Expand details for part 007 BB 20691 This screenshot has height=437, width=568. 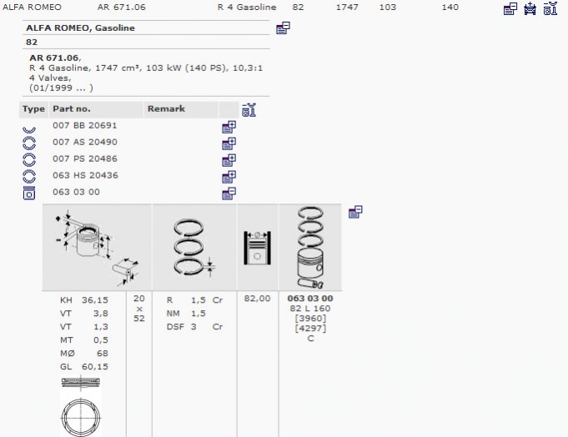coord(229,127)
